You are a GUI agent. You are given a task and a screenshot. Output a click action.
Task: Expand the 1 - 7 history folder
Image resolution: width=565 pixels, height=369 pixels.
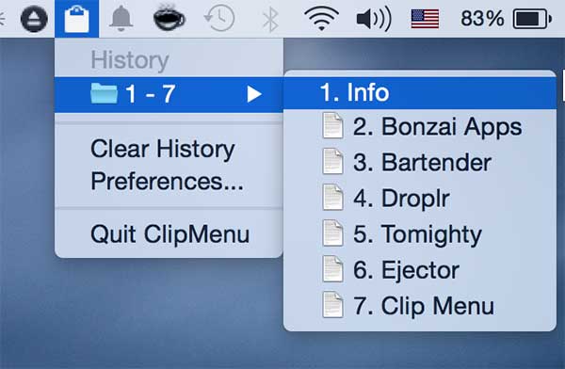pos(169,94)
